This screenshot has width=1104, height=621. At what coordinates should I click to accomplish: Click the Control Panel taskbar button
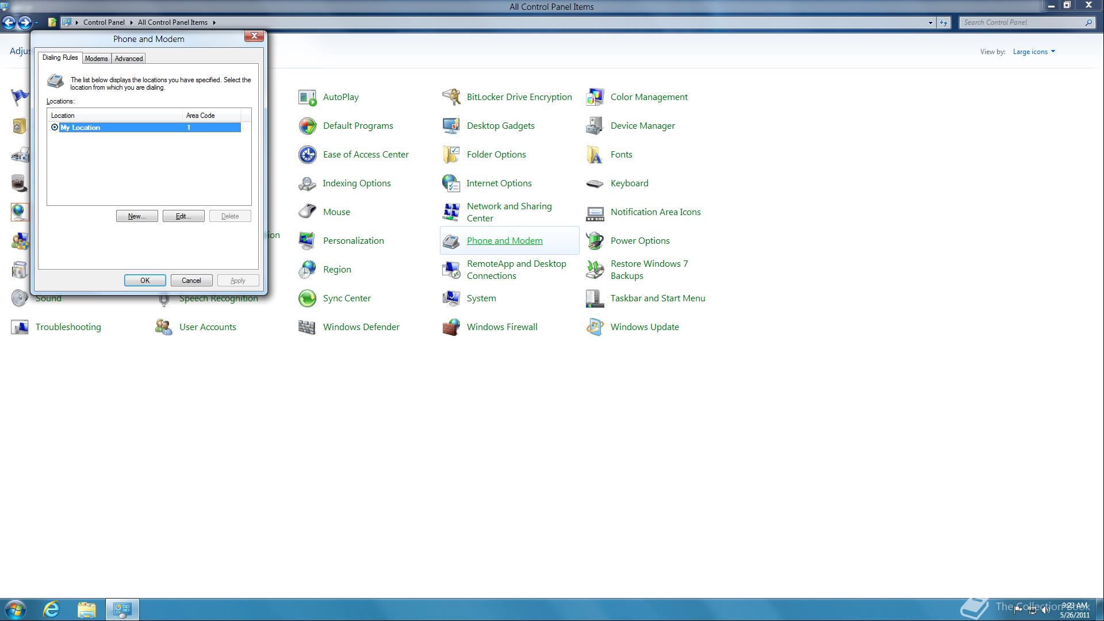pyautogui.click(x=122, y=609)
